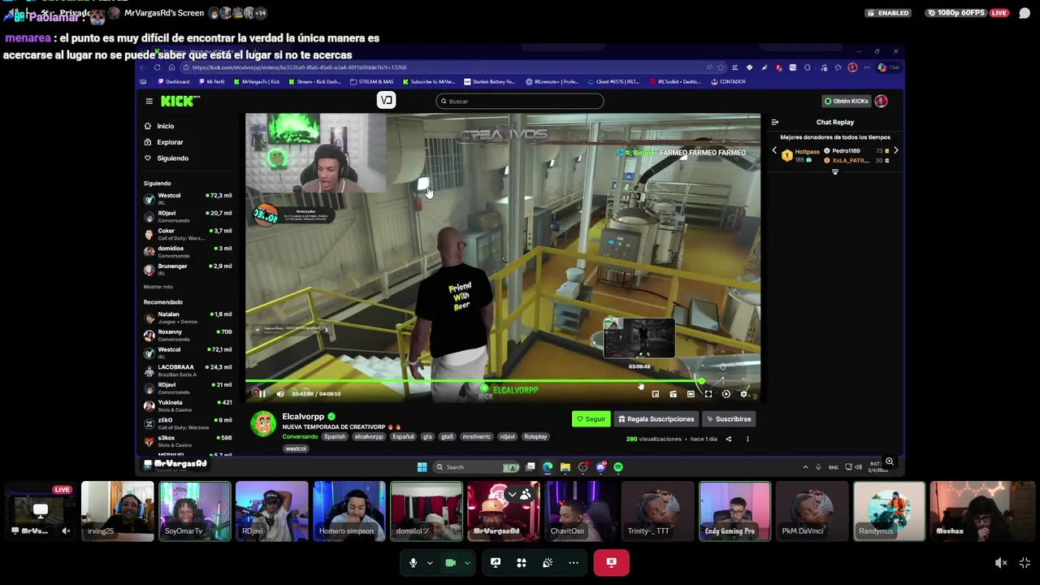
Task: Click the Regala Suscripciones button
Action: [x=656, y=419]
